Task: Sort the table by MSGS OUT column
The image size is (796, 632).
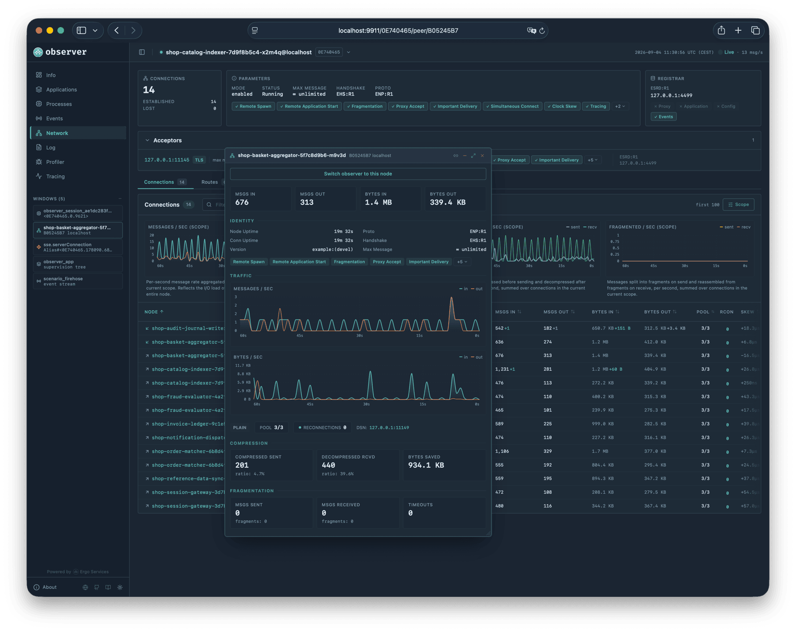Action: pyautogui.click(x=559, y=312)
